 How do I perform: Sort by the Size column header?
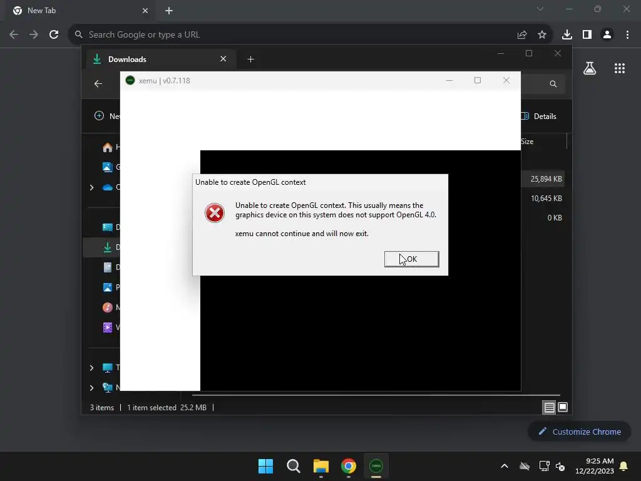[527, 142]
